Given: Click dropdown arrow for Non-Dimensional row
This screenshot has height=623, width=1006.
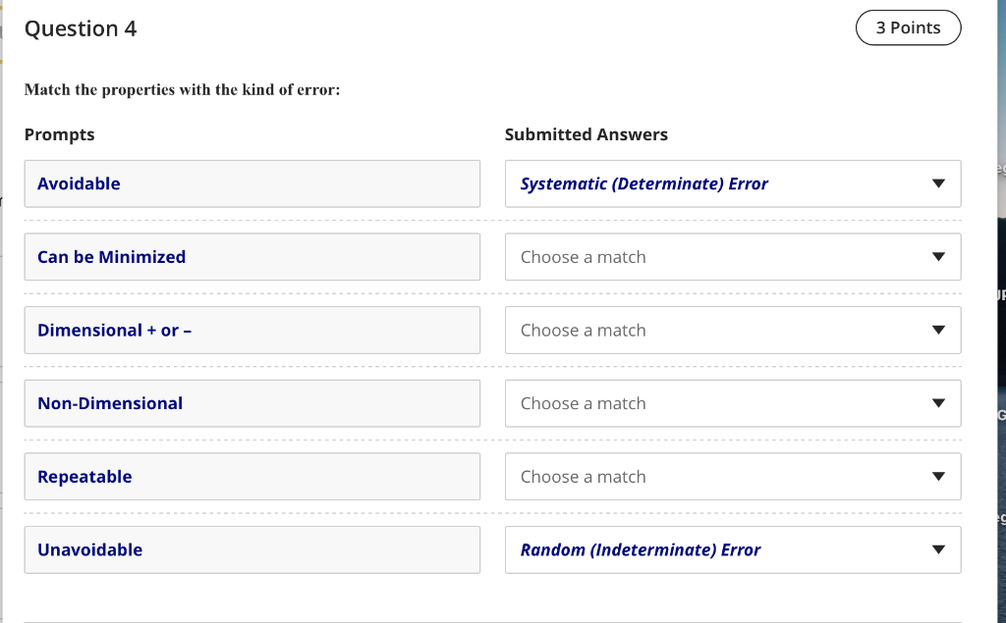Looking at the screenshot, I should 937,403.
